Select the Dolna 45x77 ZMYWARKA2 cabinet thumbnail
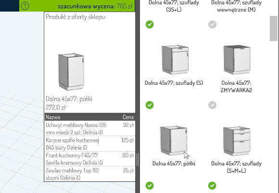 237,59
